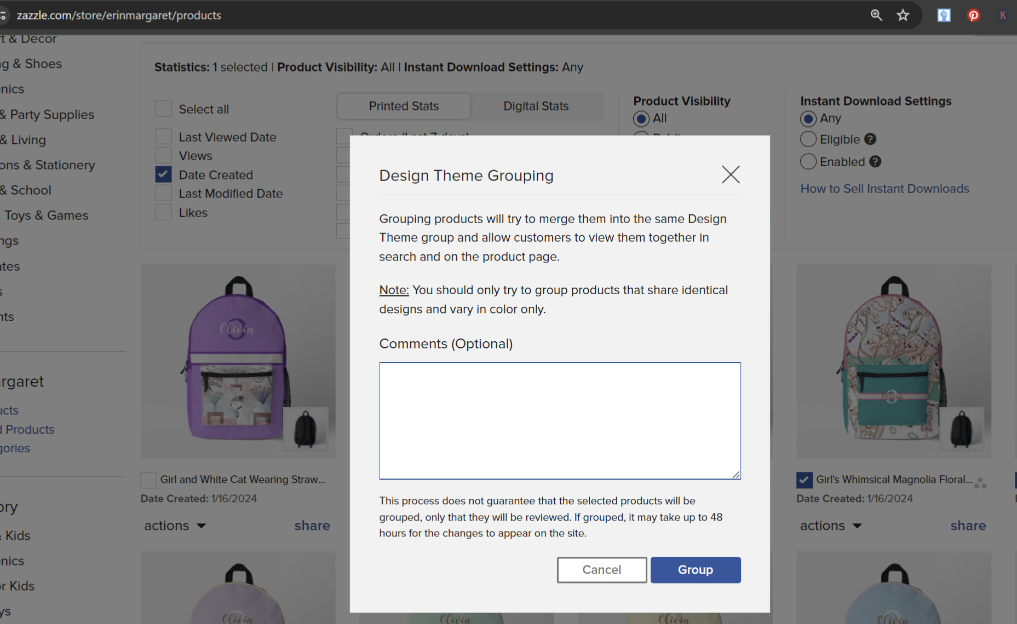Toggle the Girl's Whimsical Magnolia Floral product checkbox

805,480
